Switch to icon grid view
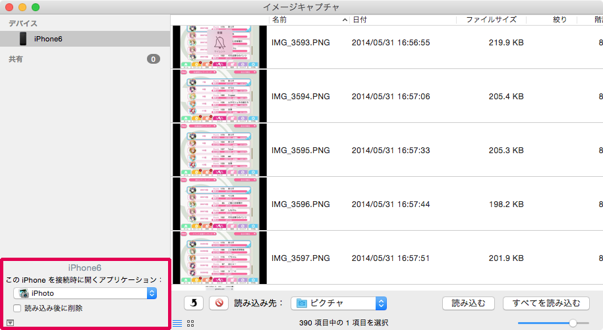Image resolution: width=603 pixels, height=330 pixels. click(x=190, y=323)
